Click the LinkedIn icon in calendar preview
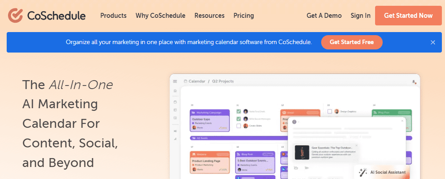Image resolution: width=445 pixels, height=179 pixels. tap(283, 169)
